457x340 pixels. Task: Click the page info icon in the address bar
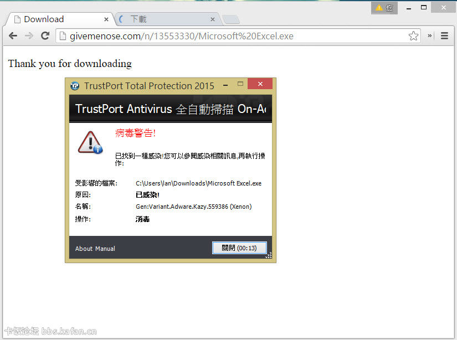point(63,36)
